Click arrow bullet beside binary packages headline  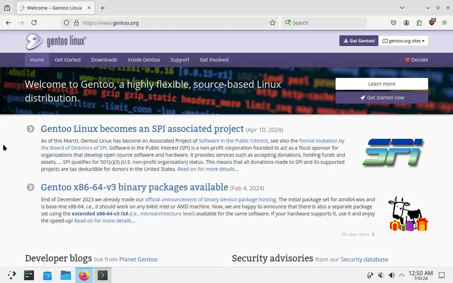pos(30,187)
